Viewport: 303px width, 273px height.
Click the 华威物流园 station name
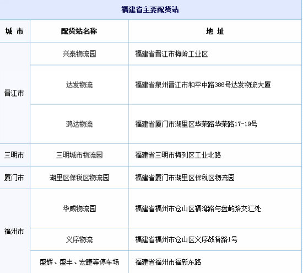(x=79, y=208)
